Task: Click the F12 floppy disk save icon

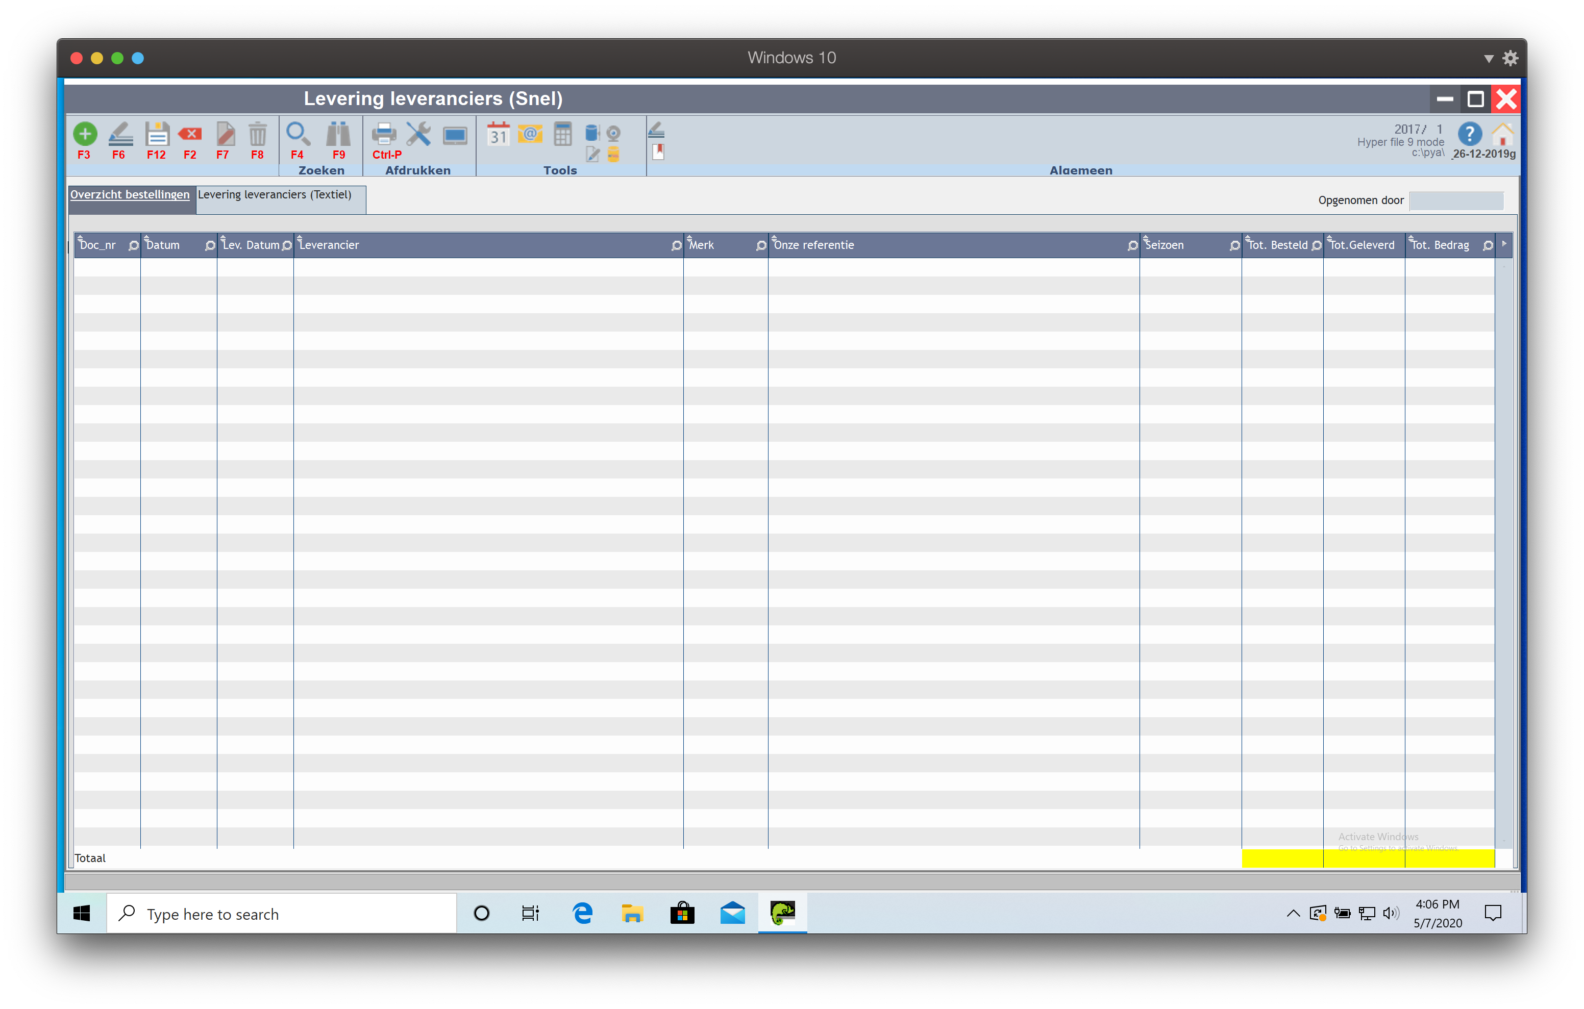Action: tap(157, 134)
